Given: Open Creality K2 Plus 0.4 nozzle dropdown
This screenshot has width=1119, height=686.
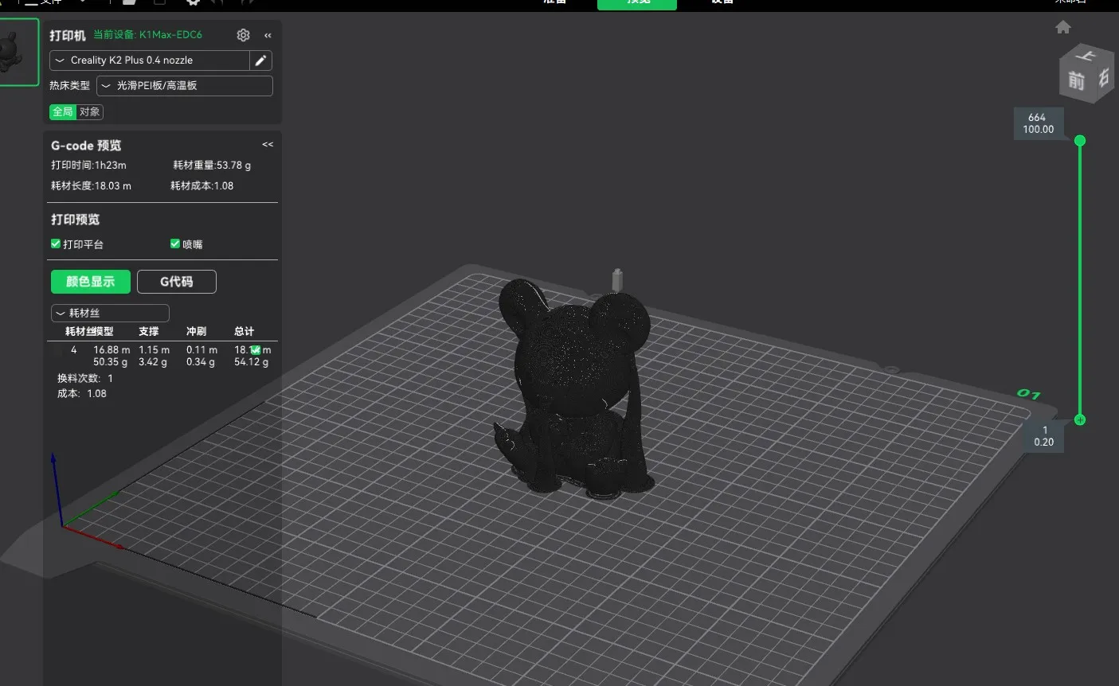Looking at the screenshot, I should (x=150, y=60).
